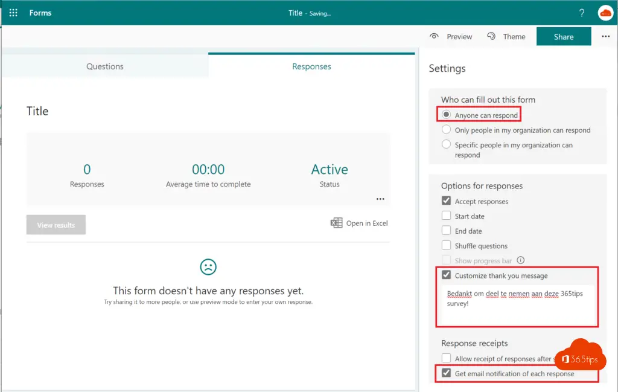This screenshot has width=618, height=392.
Task: Switch to the Questions tab
Action: click(x=104, y=66)
